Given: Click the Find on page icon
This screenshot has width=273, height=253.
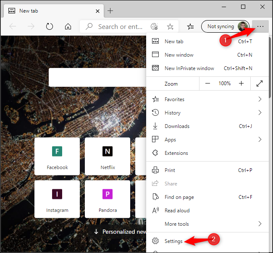Looking at the screenshot, I should [x=155, y=197].
